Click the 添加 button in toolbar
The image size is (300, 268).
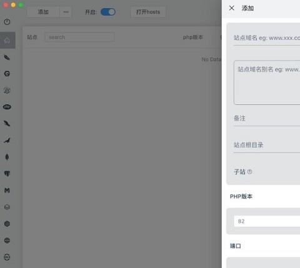[x=43, y=12]
